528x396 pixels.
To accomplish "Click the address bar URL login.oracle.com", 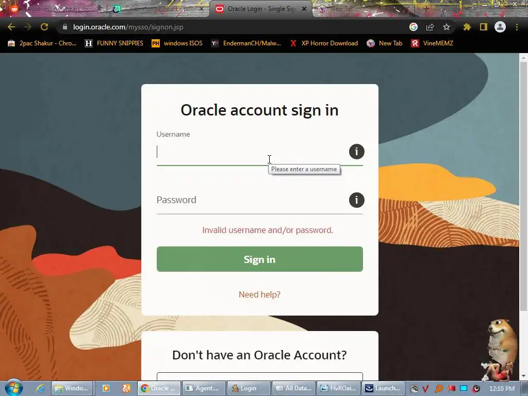I will coord(128,27).
